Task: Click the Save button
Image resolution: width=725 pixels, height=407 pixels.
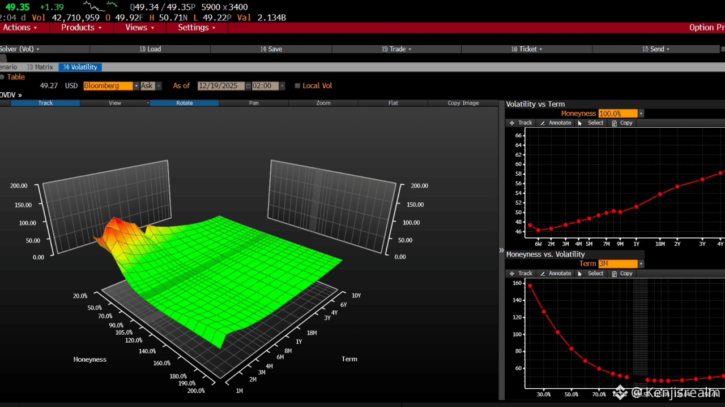Action: tap(271, 49)
